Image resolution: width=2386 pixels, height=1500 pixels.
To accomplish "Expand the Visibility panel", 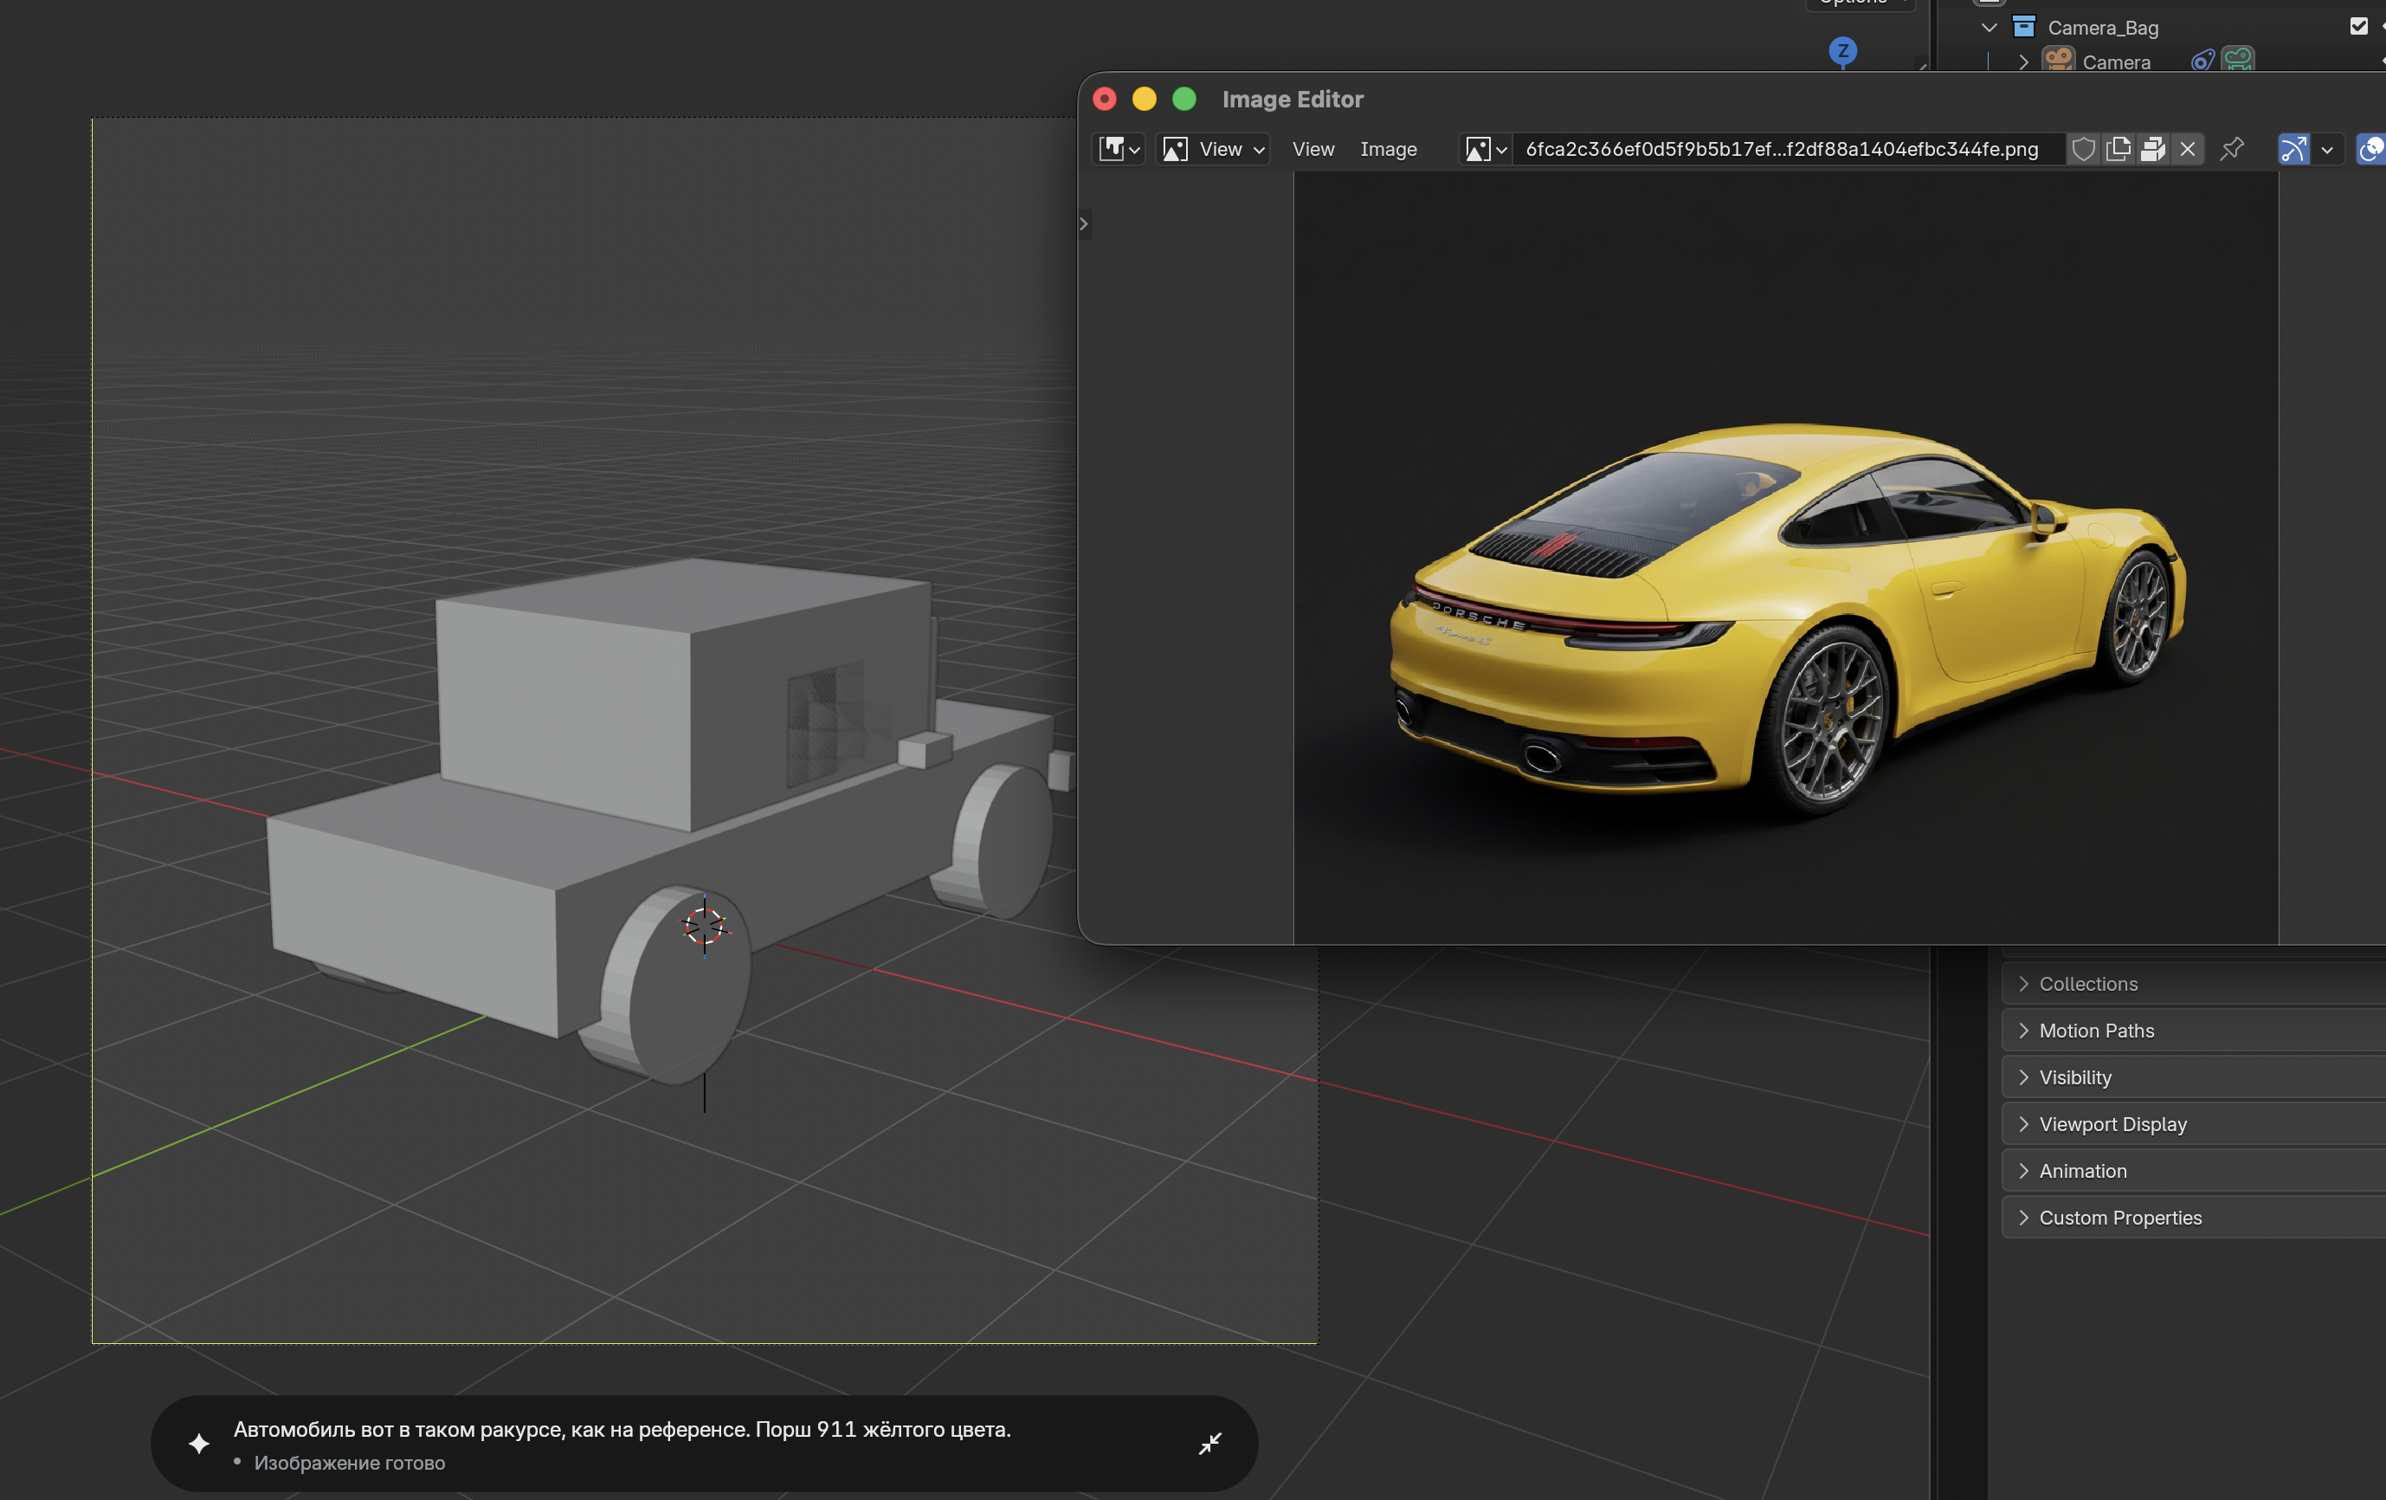I will tap(2194, 1077).
